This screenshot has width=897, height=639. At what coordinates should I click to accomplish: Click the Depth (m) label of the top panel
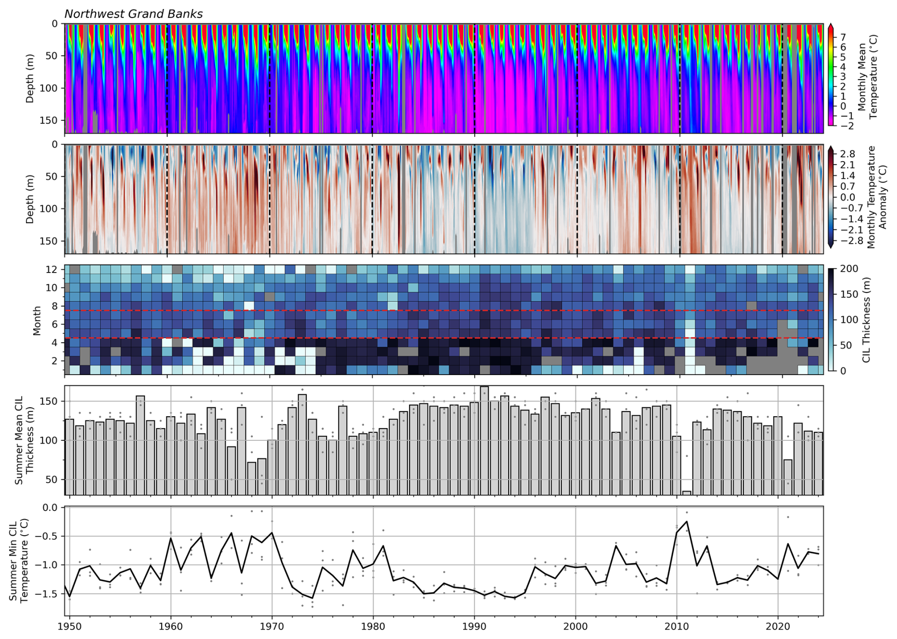click(30, 78)
